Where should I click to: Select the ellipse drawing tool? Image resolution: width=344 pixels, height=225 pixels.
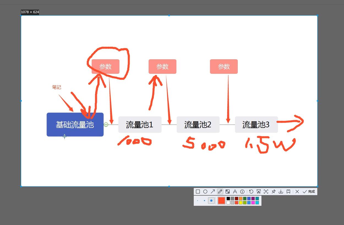(x=205, y=192)
